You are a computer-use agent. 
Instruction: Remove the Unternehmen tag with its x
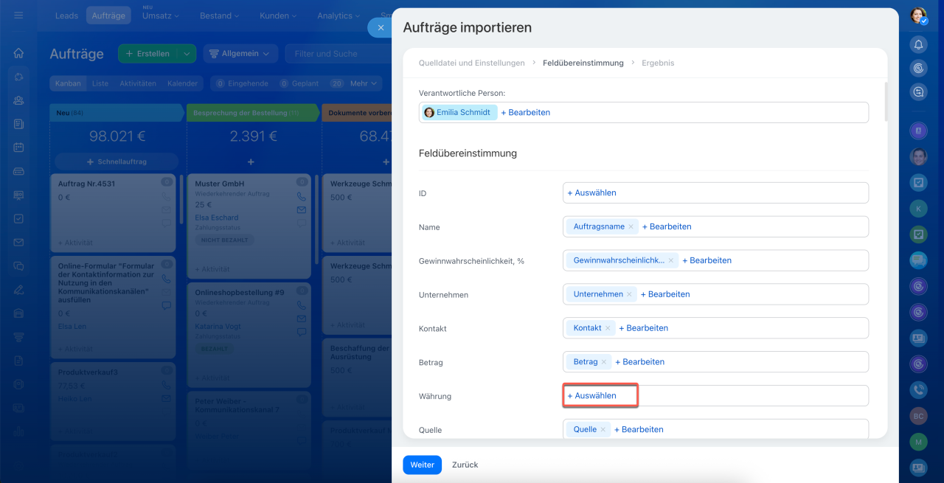pos(629,294)
